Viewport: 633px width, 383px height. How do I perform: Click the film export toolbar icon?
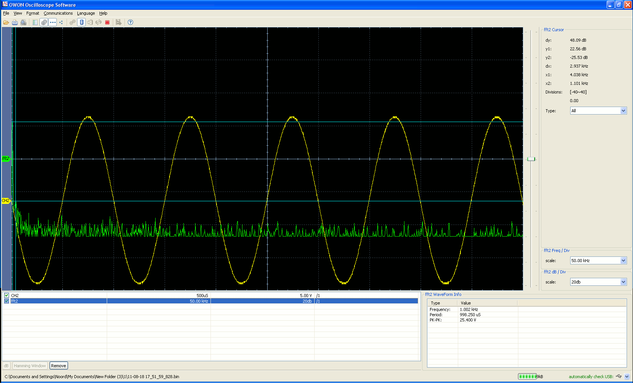tap(118, 23)
